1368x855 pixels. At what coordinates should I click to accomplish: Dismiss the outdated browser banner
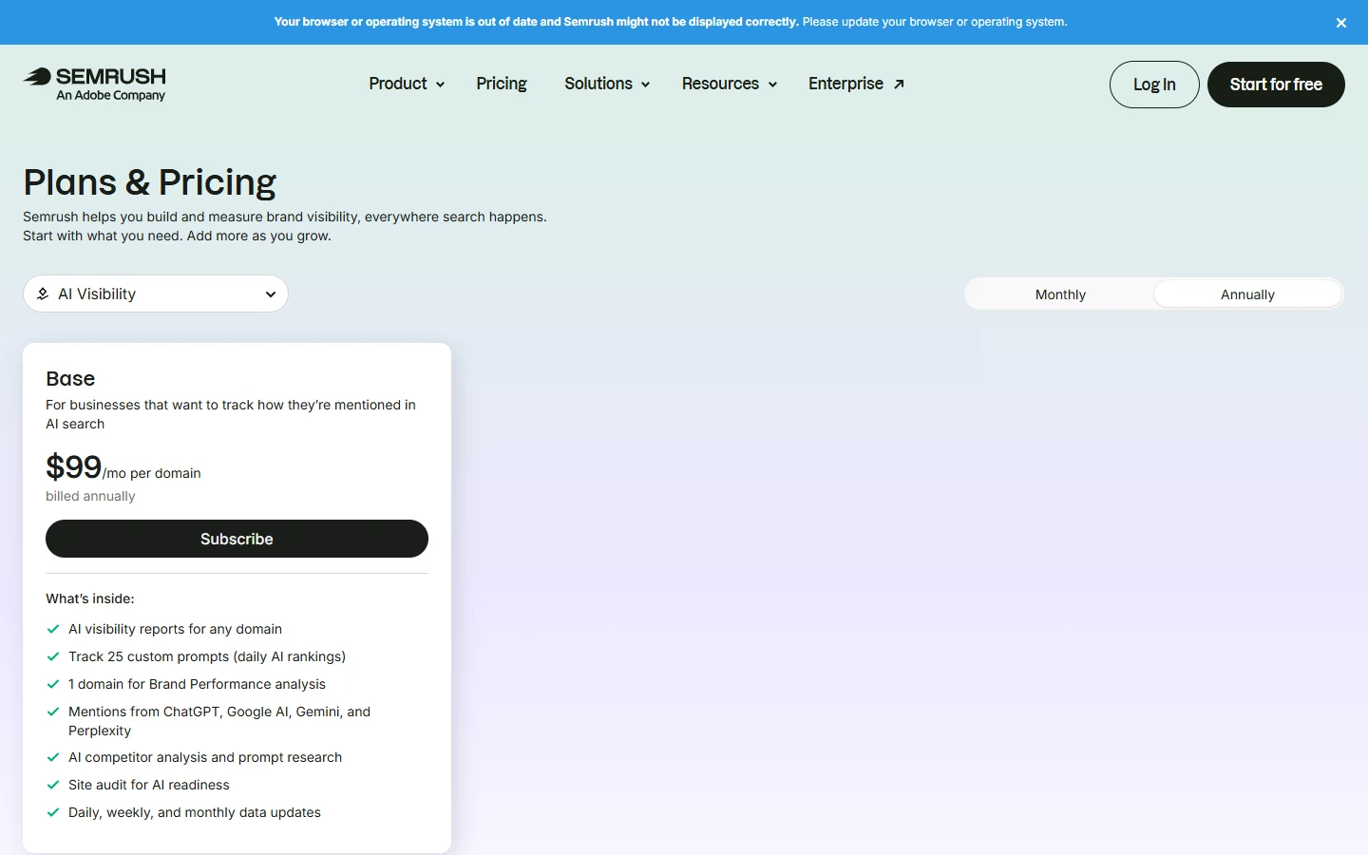coord(1341,23)
